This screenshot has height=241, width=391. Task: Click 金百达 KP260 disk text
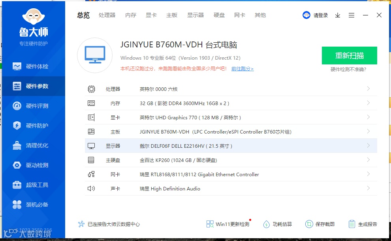coord(178,160)
